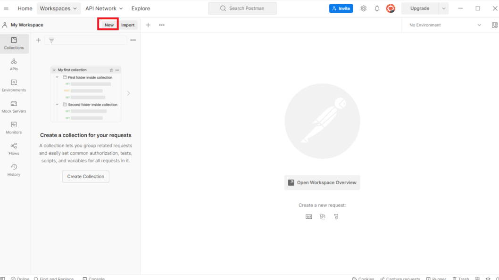Select the Collections sidebar tab
Viewport: 499px width, 280px height.
pyautogui.click(x=14, y=43)
